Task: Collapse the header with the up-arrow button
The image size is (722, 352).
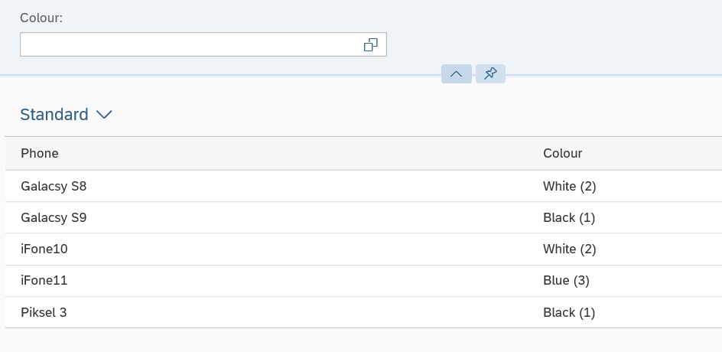Action: (457, 73)
